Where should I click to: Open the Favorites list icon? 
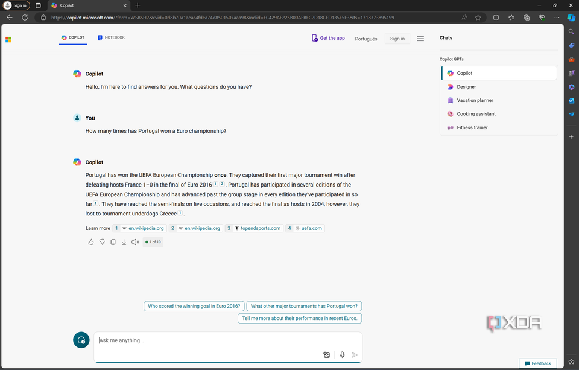tap(511, 18)
